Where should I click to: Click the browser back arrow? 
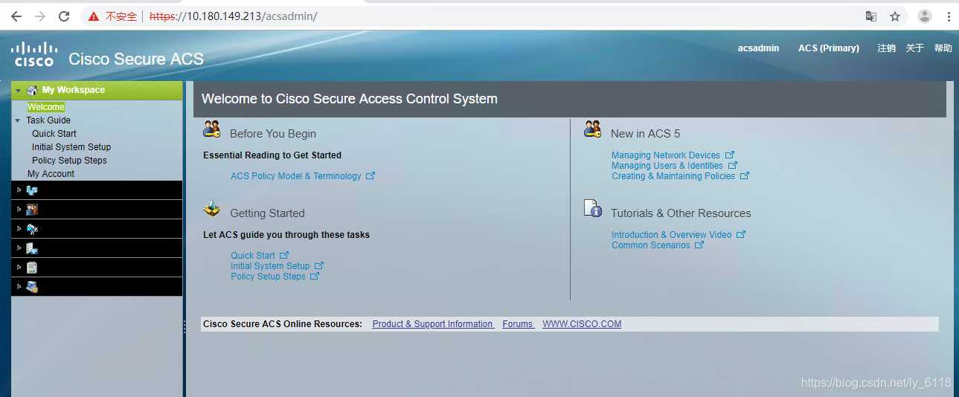[x=16, y=16]
